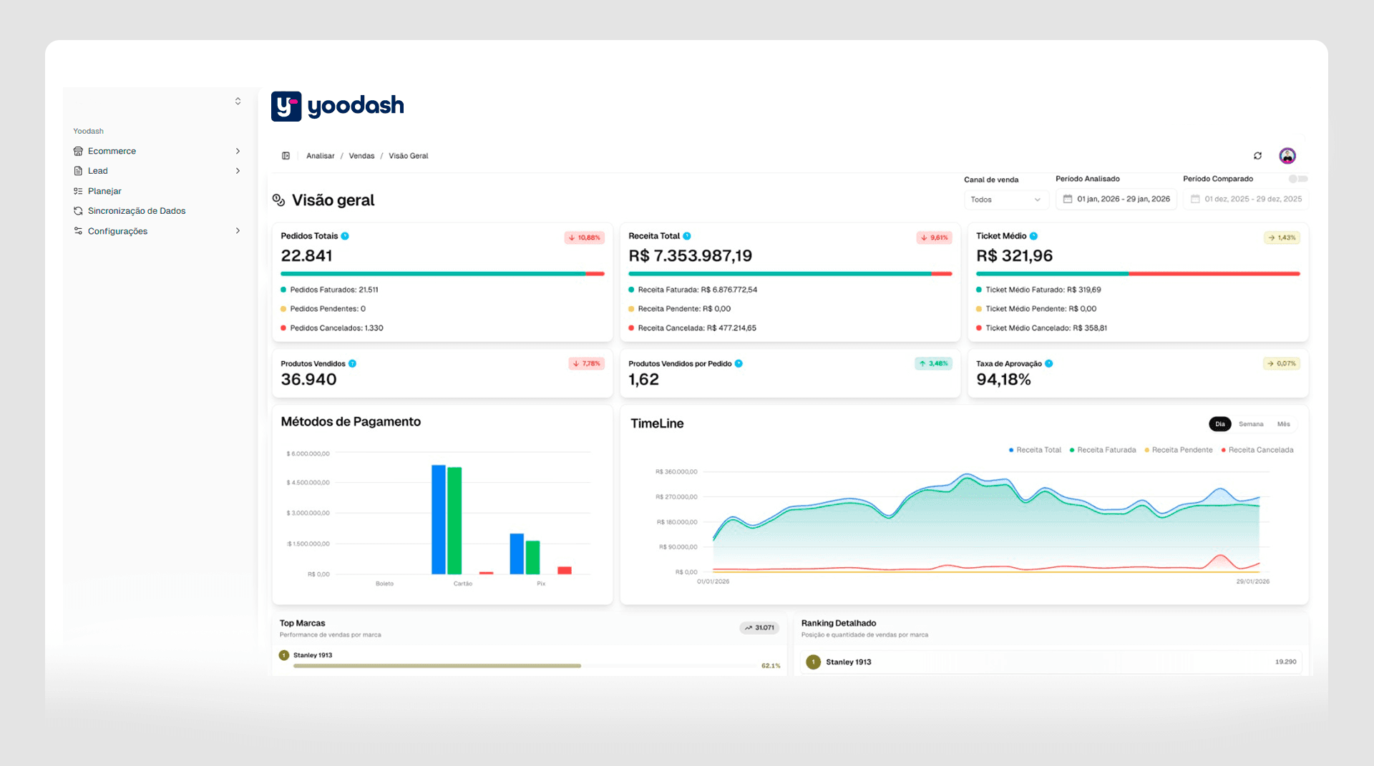Click the Sincronização de Dados sync icon

tap(77, 210)
